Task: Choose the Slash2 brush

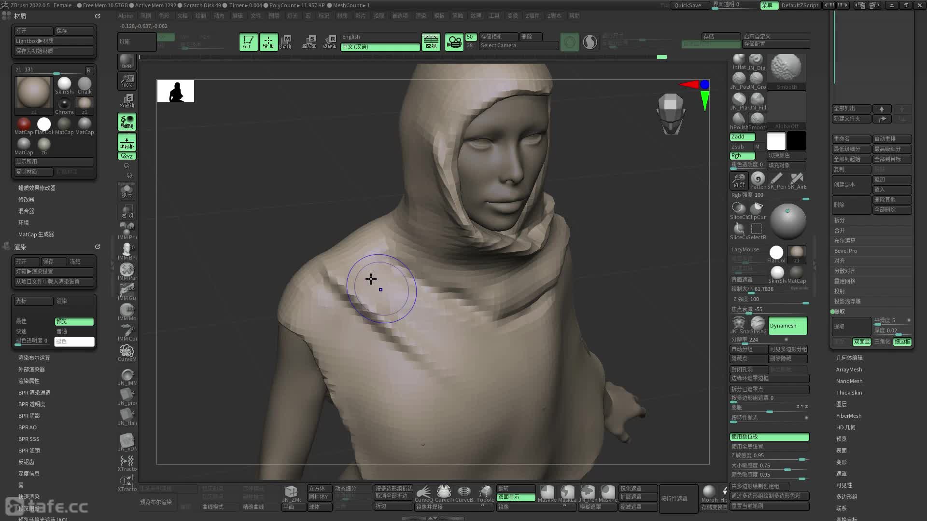Action: point(758,325)
